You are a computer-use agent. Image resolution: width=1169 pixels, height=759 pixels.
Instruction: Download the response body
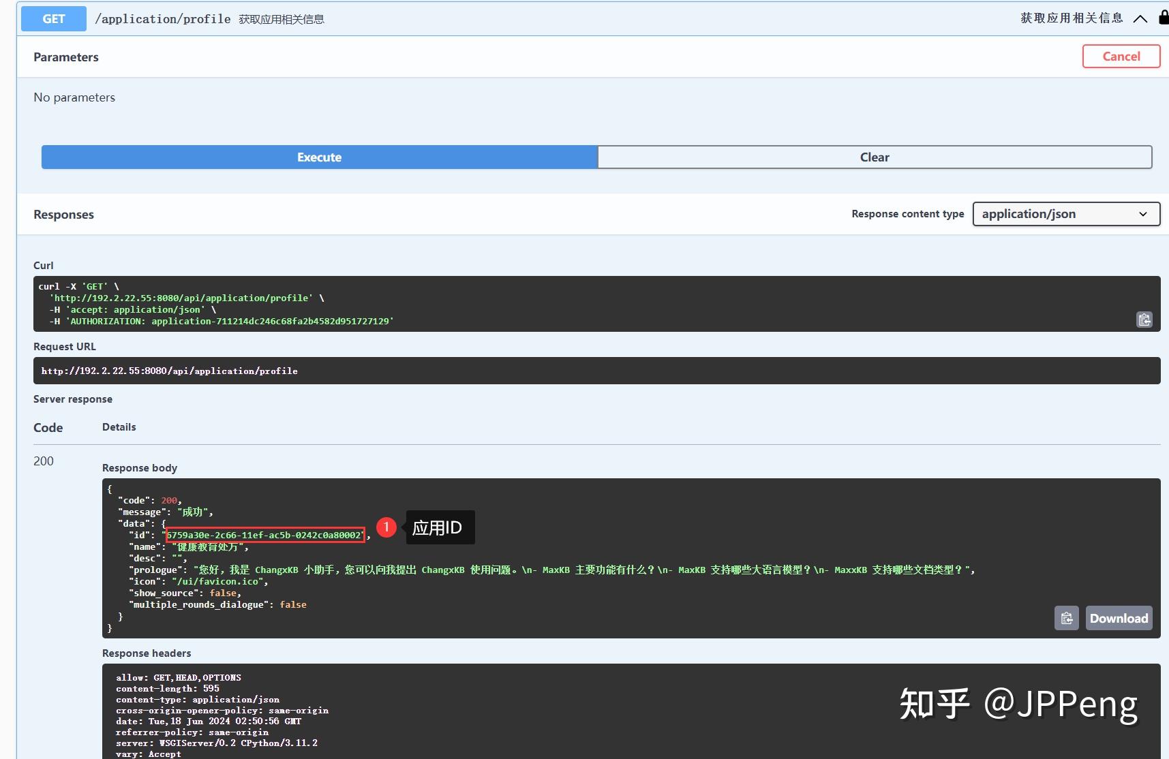1118,618
